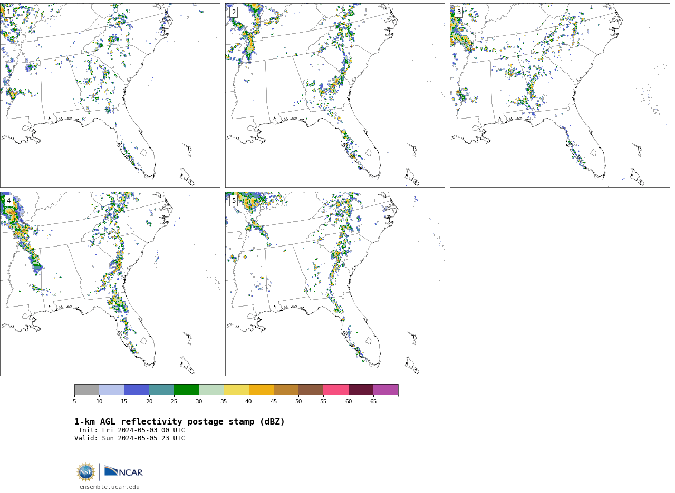Click the member number 2 label
The image size is (675, 493).
(x=234, y=12)
